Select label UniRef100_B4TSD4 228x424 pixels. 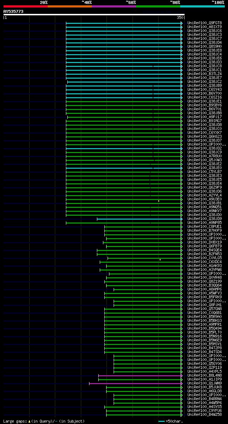(204, 352)
